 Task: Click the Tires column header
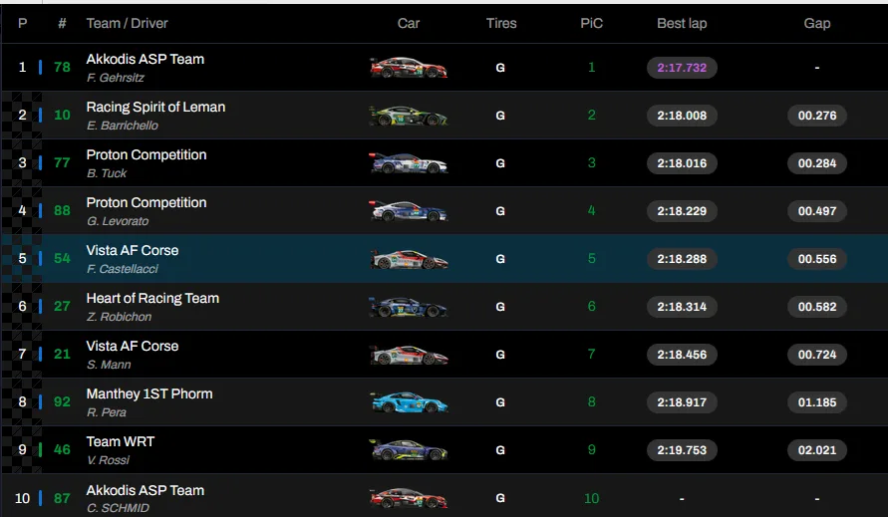[x=500, y=23]
